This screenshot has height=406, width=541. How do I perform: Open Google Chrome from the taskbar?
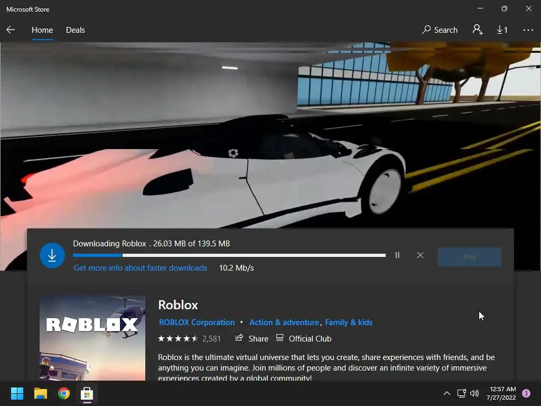64,393
